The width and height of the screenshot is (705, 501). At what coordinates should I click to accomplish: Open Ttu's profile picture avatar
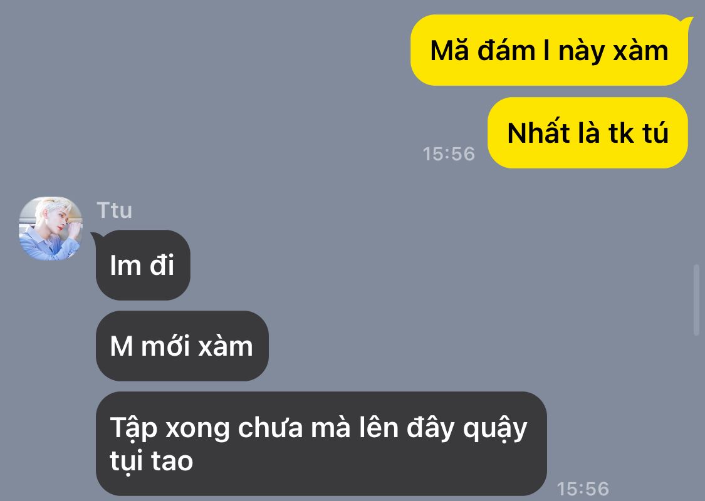(x=51, y=229)
